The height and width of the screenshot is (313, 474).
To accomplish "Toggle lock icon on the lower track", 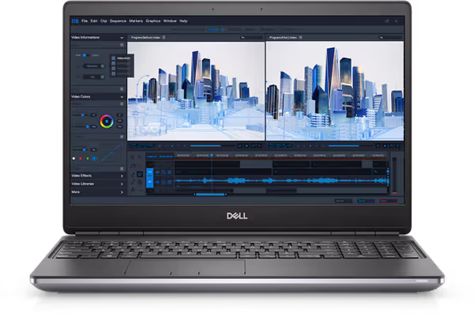I will tap(164, 181).
